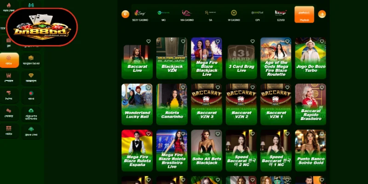The image size is (368, 184).
Task: Favorite Mega Fire Blaze Roleta Brasileira heart
Action: click(x=183, y=133)
